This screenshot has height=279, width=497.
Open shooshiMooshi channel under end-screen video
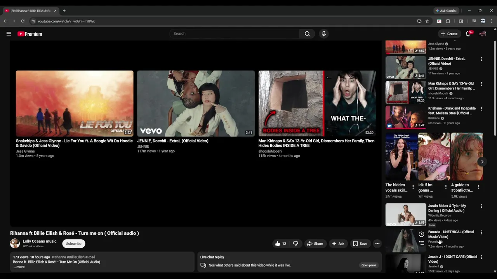[x=270, y=152]
